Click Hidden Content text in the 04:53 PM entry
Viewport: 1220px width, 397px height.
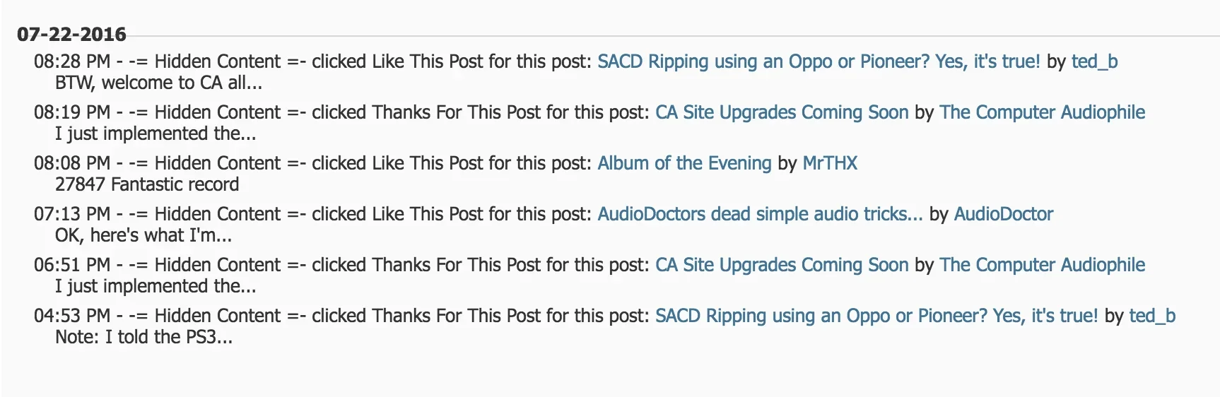pos(218,316)
